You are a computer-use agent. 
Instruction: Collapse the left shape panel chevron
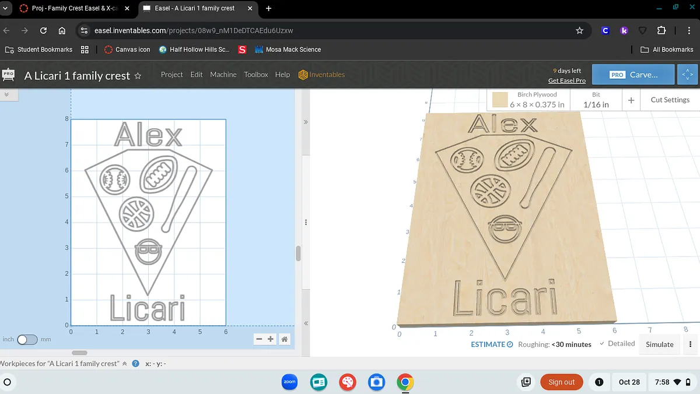(7, 94)
